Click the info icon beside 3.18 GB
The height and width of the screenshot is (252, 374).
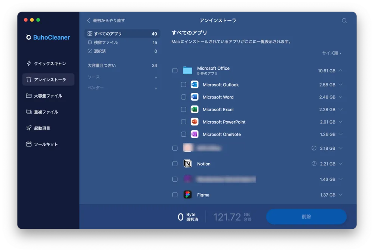(x=314, y=148)
